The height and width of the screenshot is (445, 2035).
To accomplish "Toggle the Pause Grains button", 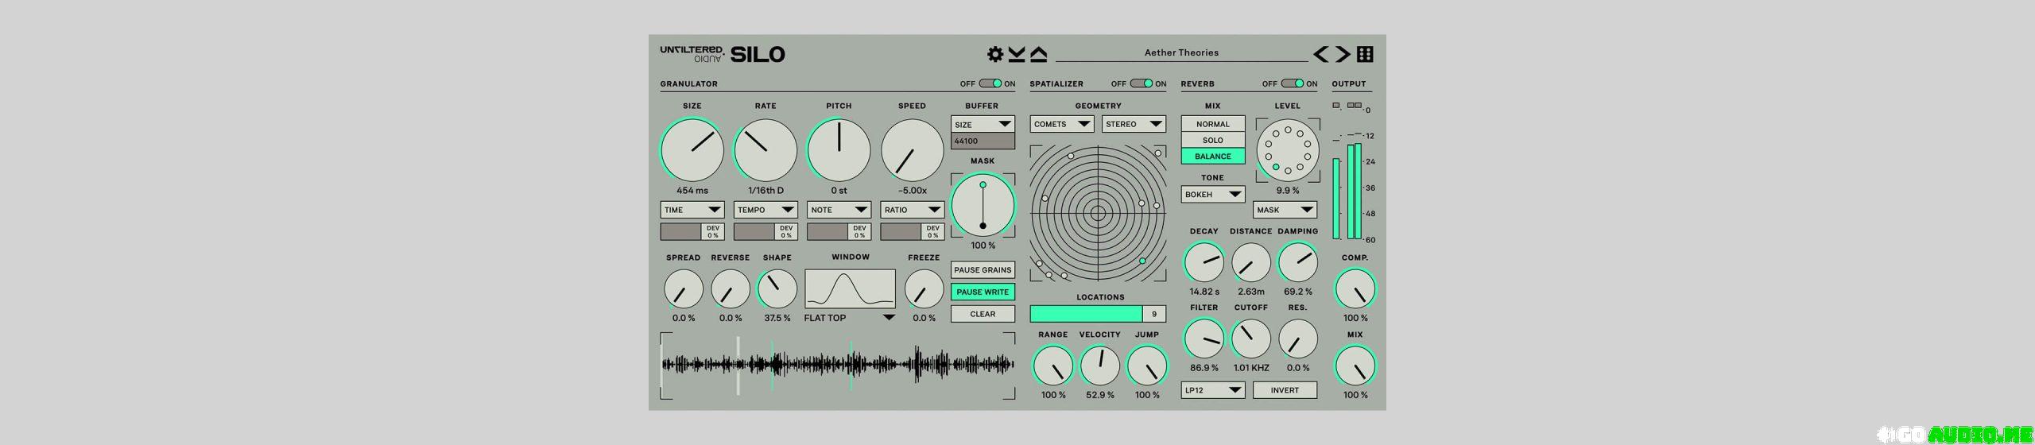I will pyautogui.click(x=983, y=270).
